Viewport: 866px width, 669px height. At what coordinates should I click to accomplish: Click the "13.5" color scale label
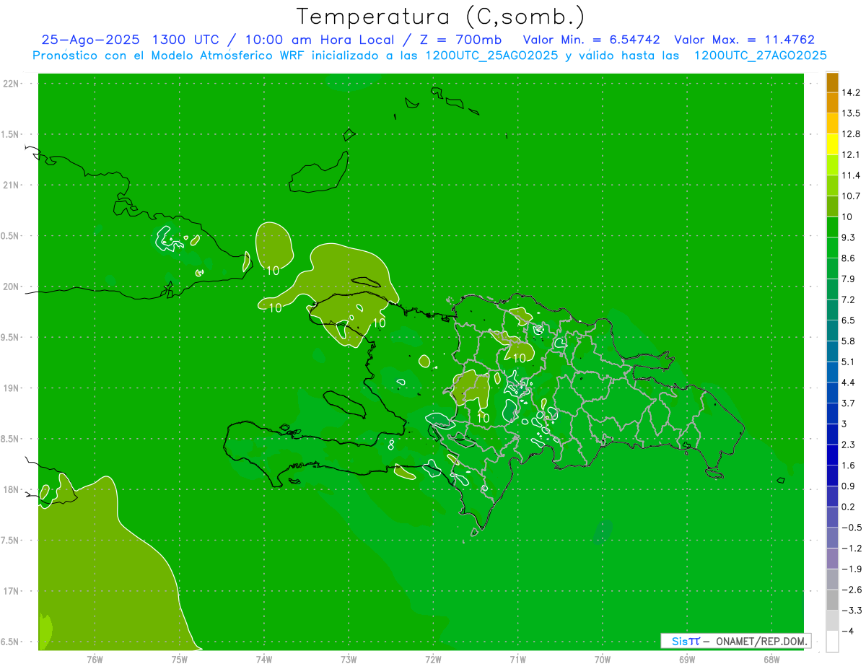pos(850,113)
